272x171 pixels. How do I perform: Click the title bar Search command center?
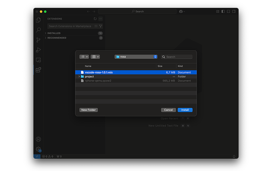click(137, 11)
